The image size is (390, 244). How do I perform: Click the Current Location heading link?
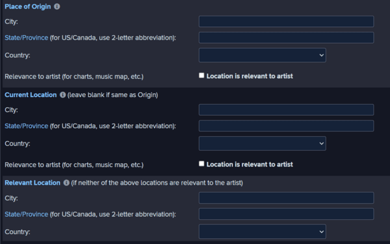pos(31,95)
